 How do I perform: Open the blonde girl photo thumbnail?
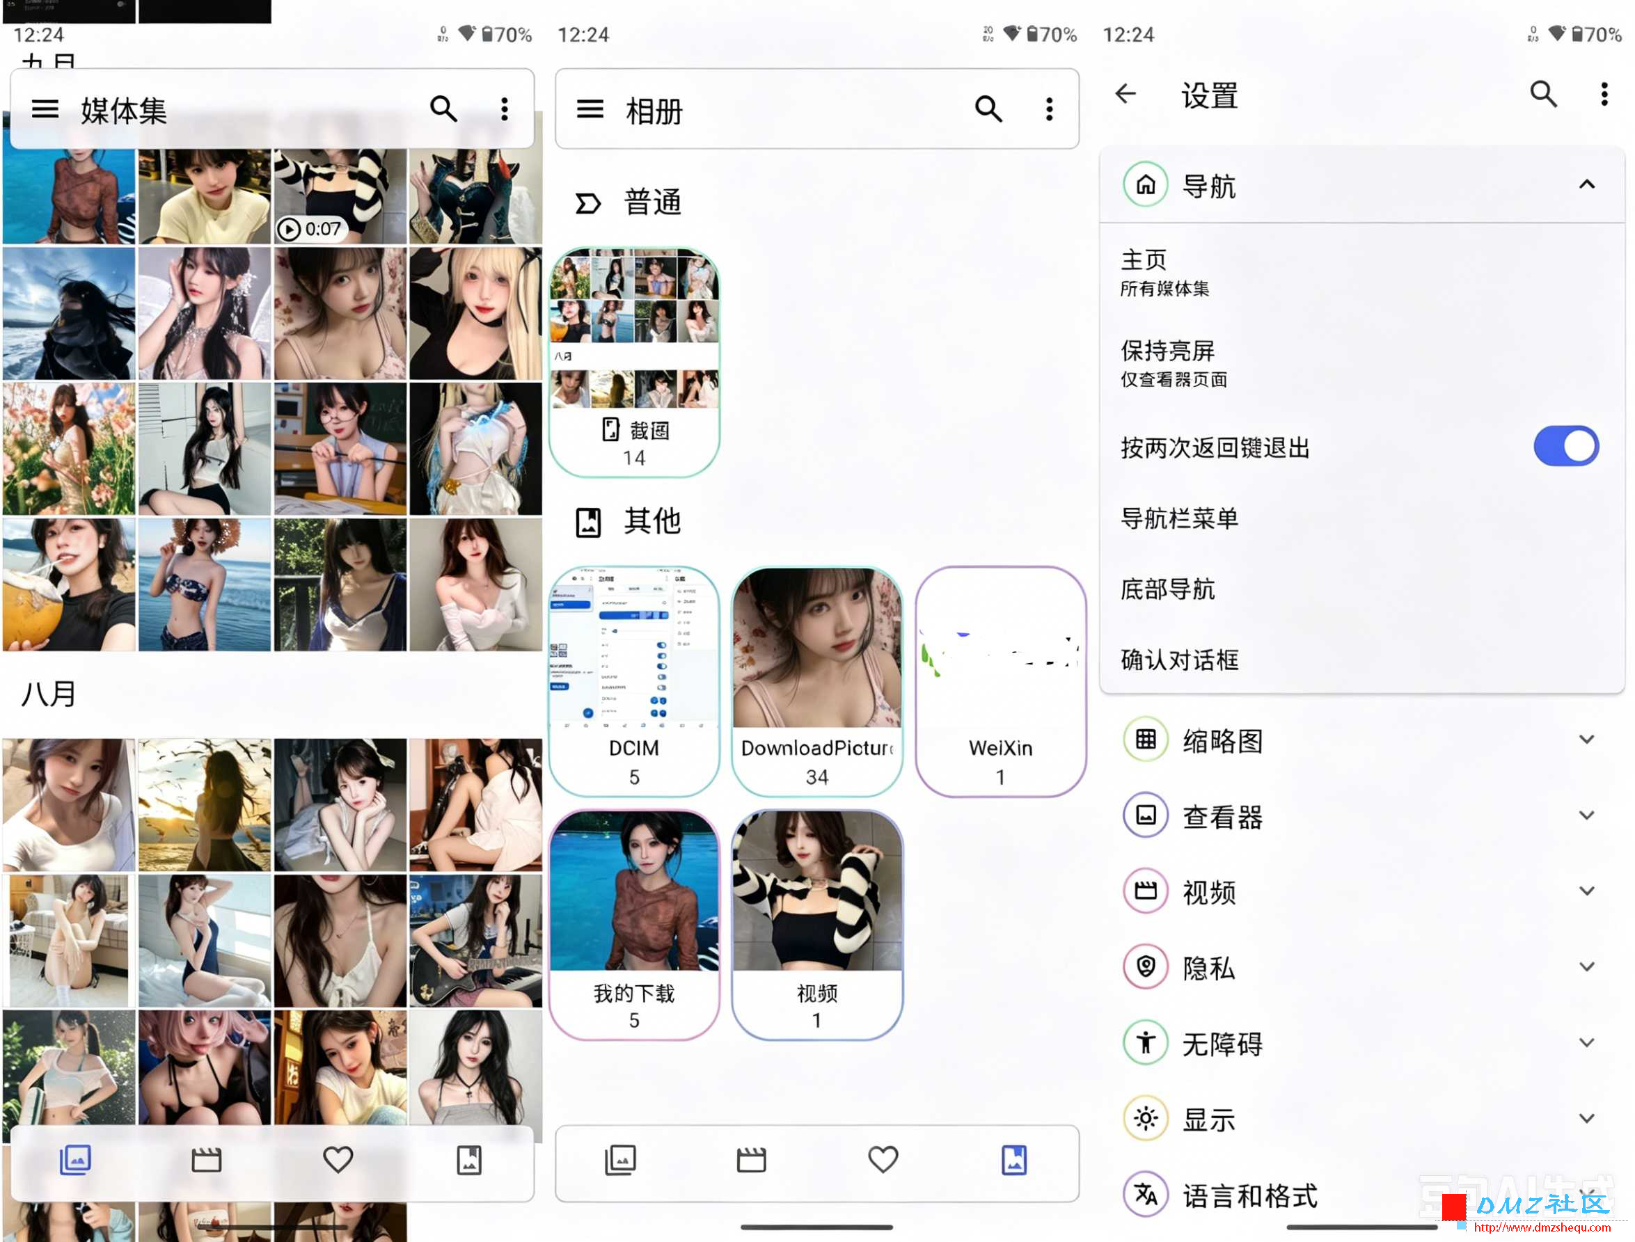(x=475, y=312)
